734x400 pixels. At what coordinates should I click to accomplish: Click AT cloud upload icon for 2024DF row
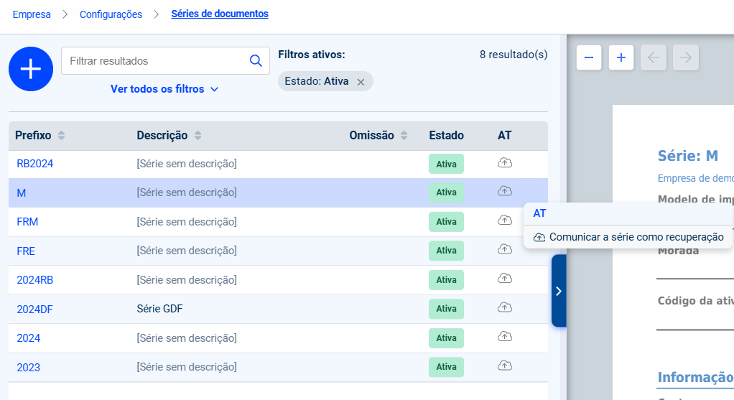coord(505,307)
